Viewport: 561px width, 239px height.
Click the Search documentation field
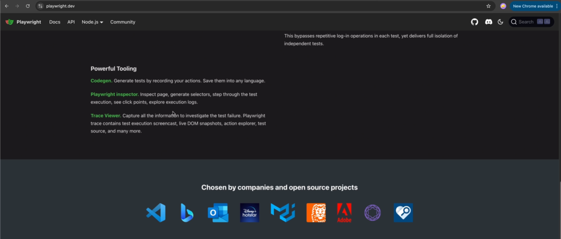pyautogui.click(x=531, y=22)
